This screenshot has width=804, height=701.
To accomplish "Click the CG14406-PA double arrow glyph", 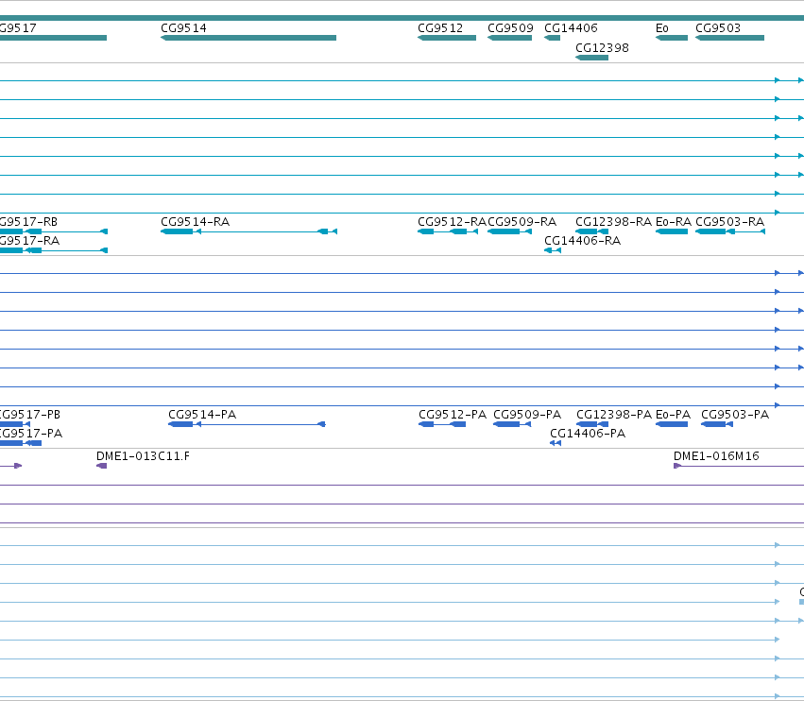I will (x=556, y=443).
